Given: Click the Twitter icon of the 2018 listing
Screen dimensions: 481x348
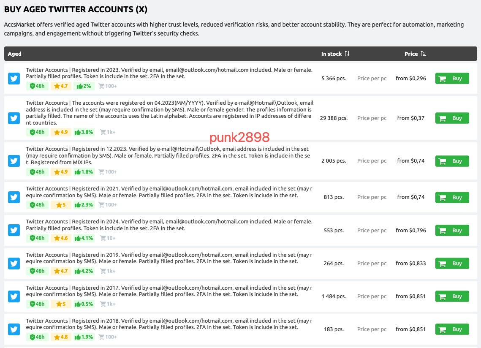Looking at the screenshot, I should tap(14, 329).
